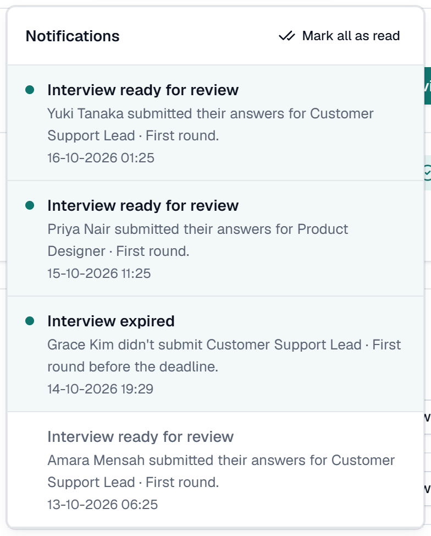Click timestamp 15-10-2026 11:25
The width and height of the screenshot is (431, 536).
(99, 274)
